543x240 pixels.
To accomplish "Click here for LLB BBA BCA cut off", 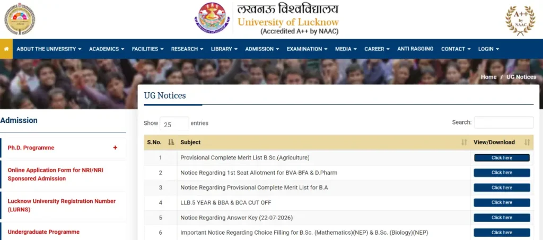I will point(502,203).
